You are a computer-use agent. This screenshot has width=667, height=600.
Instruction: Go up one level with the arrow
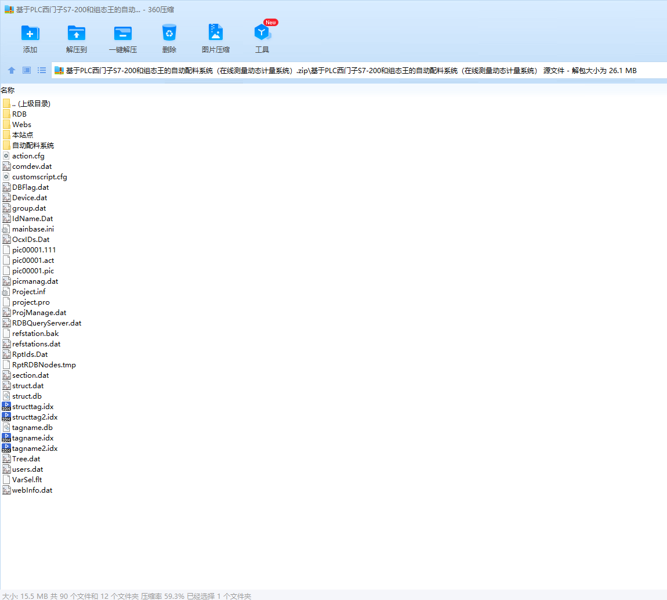[x=12, y=70]
